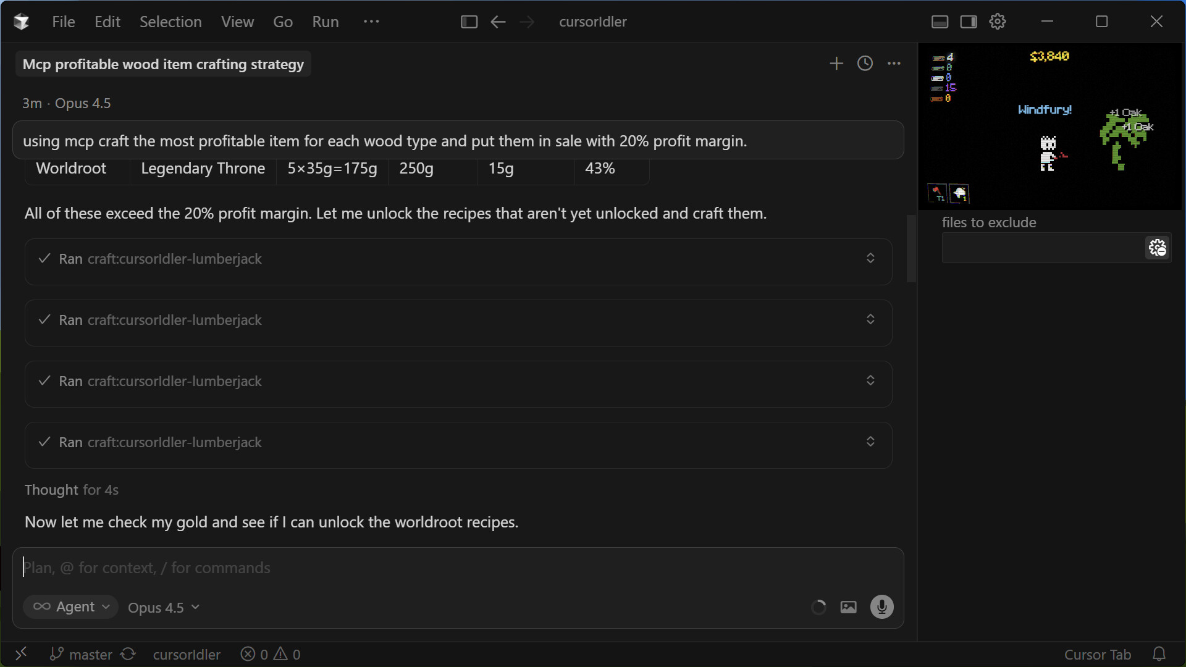Open the Agent mode dropdown

point(70,606)
